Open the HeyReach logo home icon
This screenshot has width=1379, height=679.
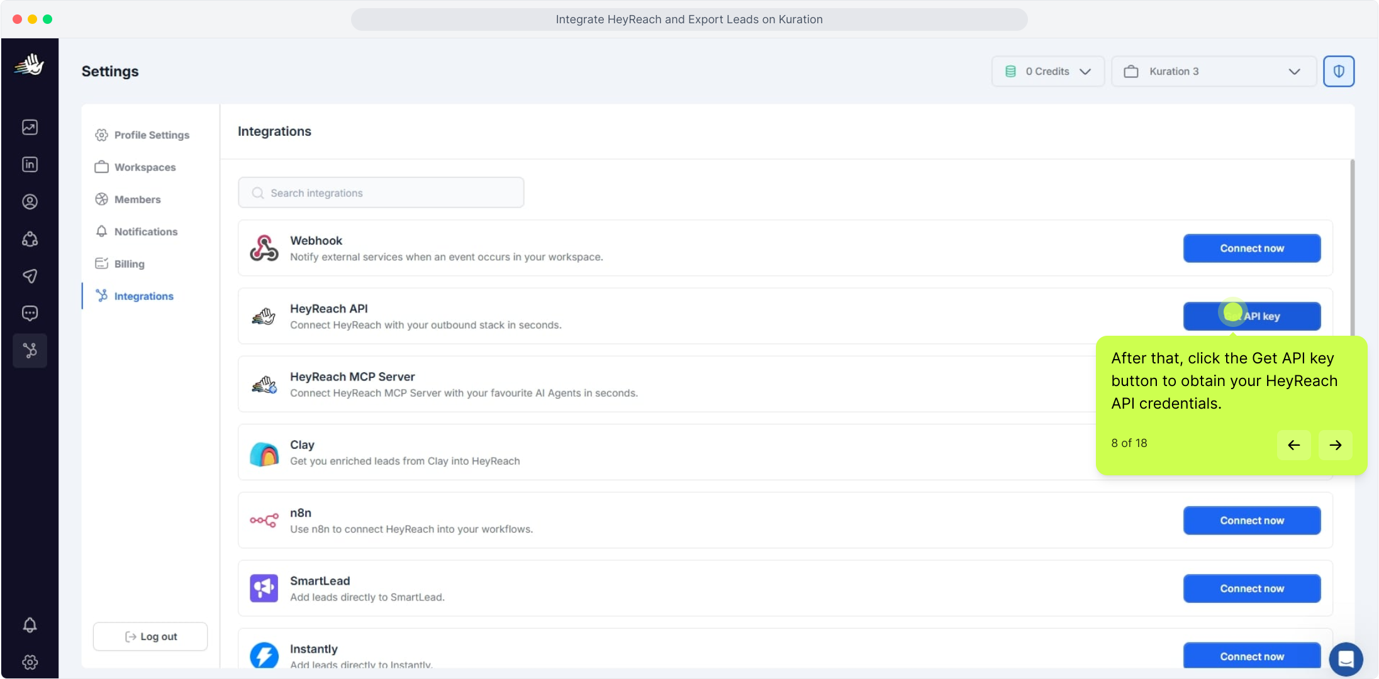click(x=30, y=64)
